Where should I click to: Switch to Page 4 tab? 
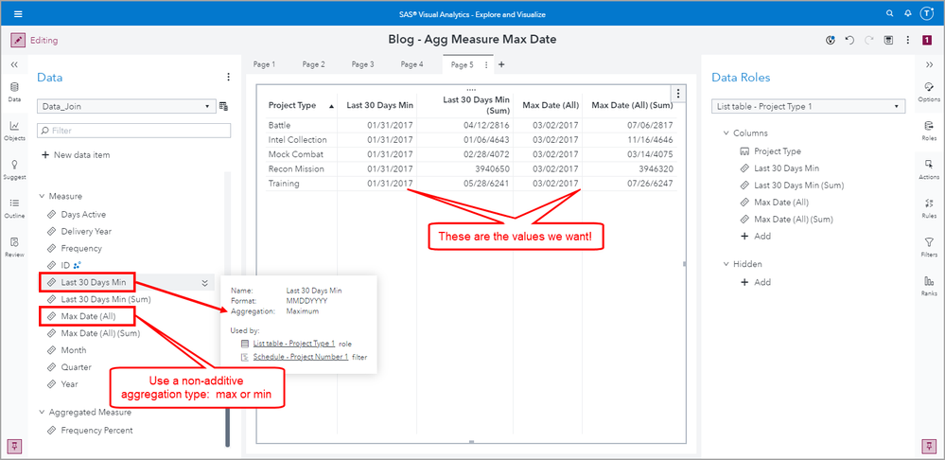tap(412, 64)
